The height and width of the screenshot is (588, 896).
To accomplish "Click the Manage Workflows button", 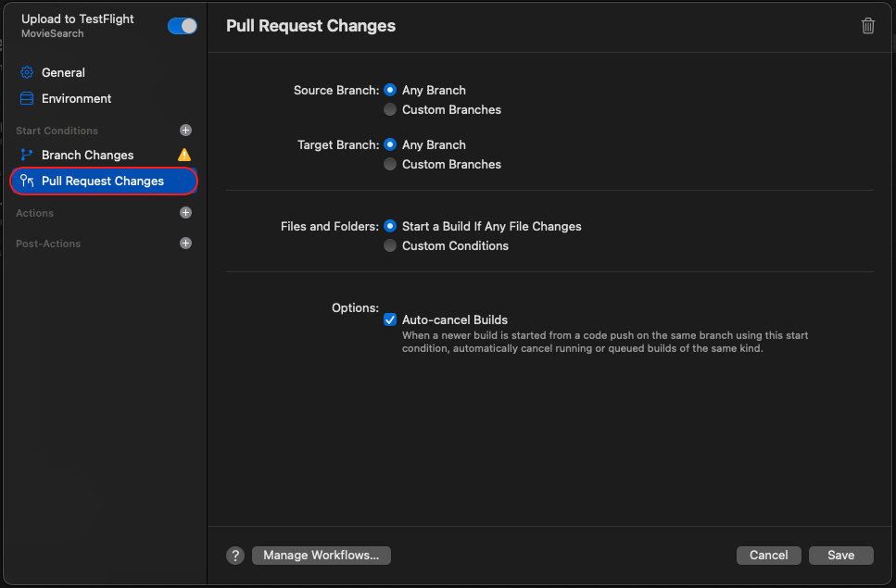I will click(x=322, y=556).
